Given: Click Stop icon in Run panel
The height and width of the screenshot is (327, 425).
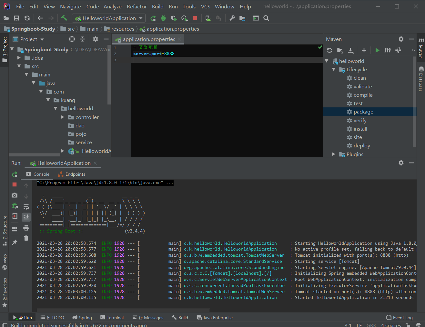Looking at the screenshot, I should coord(15,184).
